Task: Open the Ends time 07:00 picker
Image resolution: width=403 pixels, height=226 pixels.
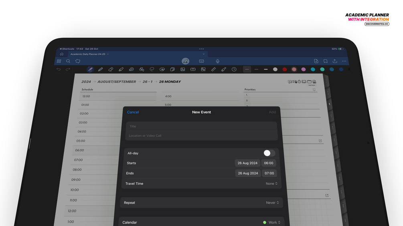Action: click(269, 173)
